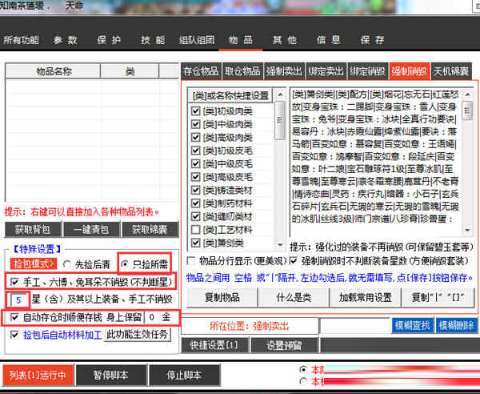Toggle the [类]铸造类材 checkbox
The height and width of the screenshot is (394, 480).
click(x=196, y=190)
